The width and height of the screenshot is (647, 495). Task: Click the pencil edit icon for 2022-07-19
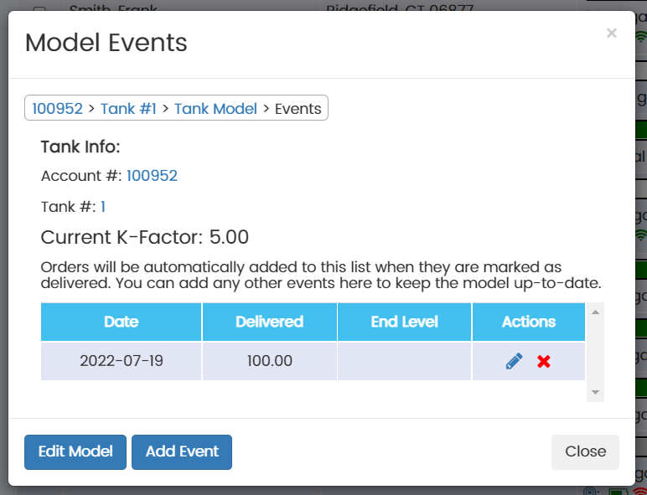(x=514, y=361)
